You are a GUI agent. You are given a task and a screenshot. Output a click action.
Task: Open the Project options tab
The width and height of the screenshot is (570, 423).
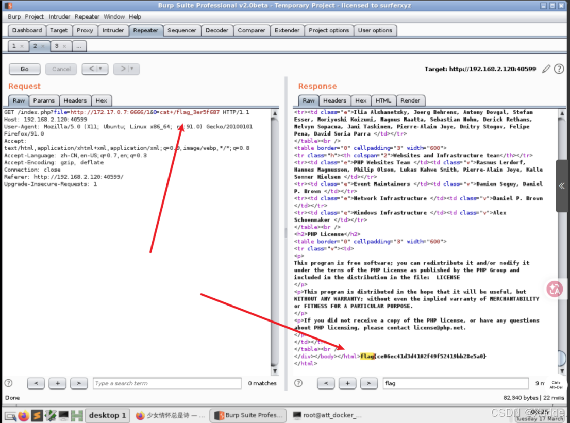(x=329, y=30)
